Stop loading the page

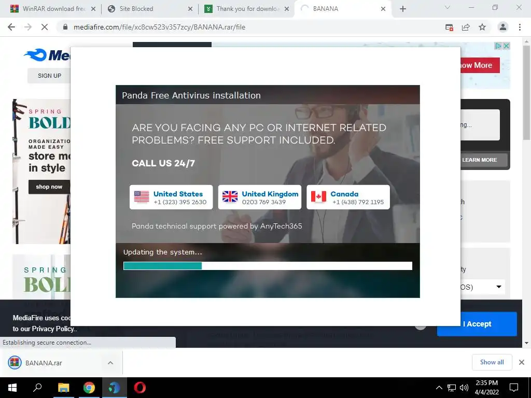pos(45,27)
